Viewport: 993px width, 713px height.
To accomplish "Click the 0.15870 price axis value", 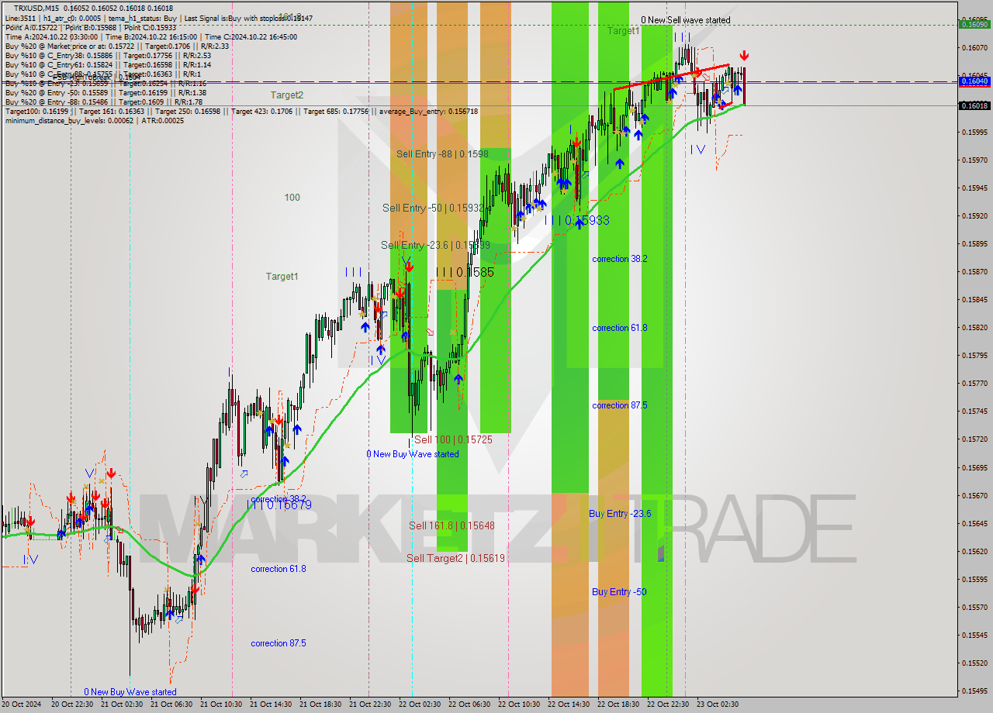I will (x=974, y=271).
